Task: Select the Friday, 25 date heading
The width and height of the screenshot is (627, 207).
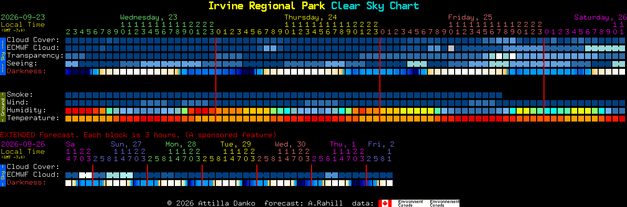Action: point(470,17)
